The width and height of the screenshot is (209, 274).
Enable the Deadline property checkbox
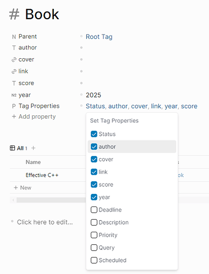point(94,210)
